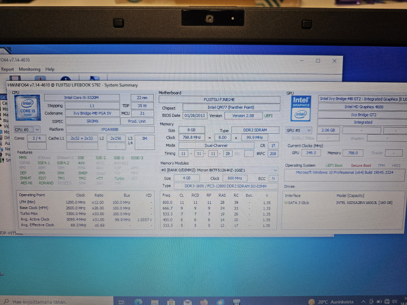
Task: Open the CPU #0 selector dropdown
Action: tap(27, 130)
